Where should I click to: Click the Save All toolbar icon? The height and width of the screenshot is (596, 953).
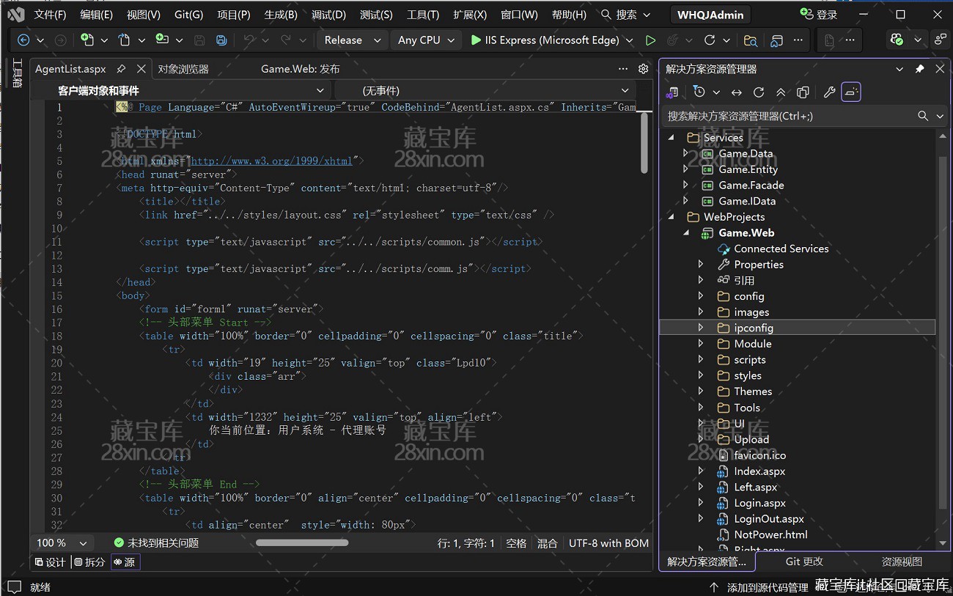click(221, 40)
